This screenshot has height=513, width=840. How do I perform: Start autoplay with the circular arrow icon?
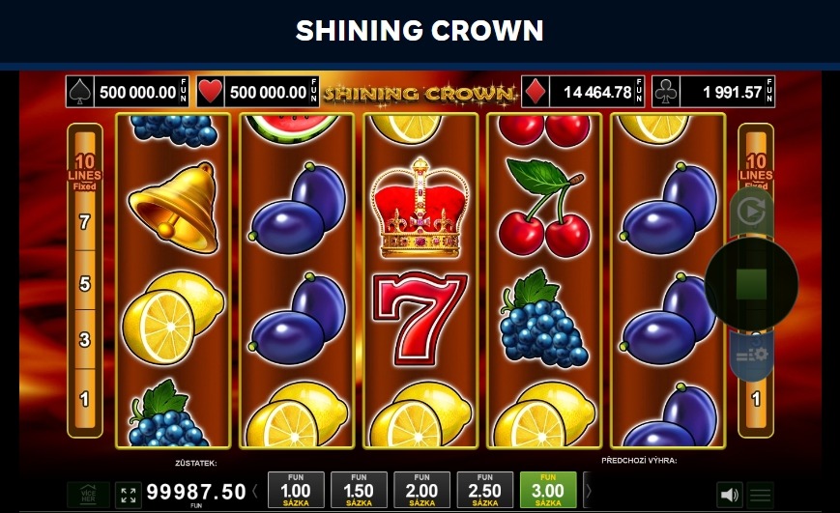[x=751, y=212]
